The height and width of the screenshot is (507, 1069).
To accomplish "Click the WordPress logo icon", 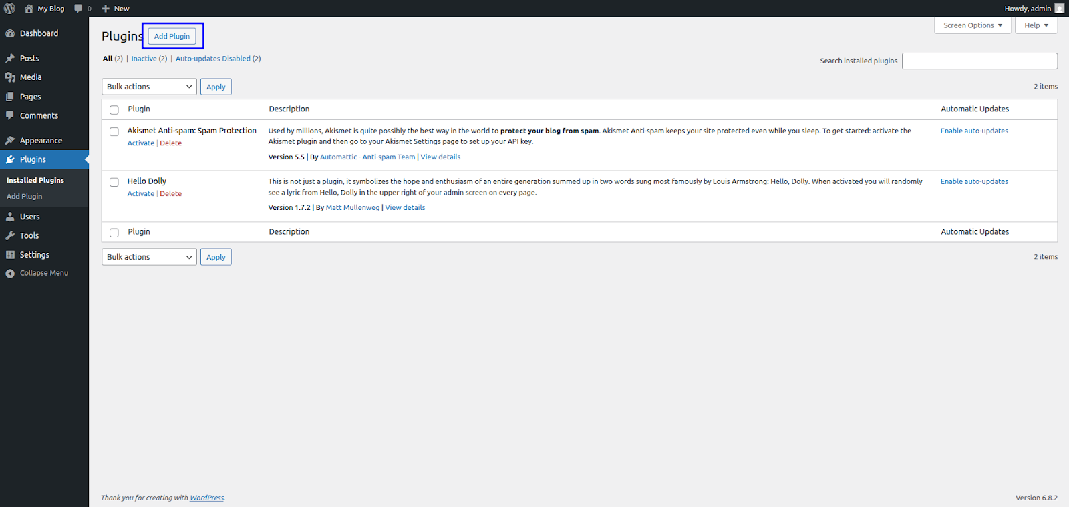I will point(10,9).
